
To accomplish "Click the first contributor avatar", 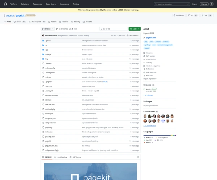I will [x=145, y=116].
